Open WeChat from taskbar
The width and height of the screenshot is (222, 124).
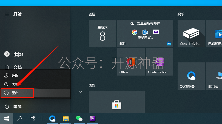pos(79,119)
